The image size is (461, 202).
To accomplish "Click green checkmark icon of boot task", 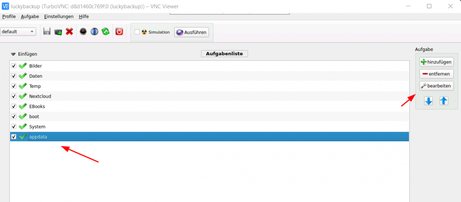I will click(x=23, y=116).
